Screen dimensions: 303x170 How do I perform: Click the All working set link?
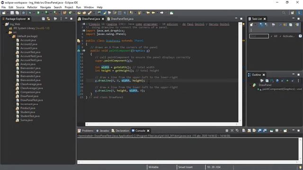point(276,36)
